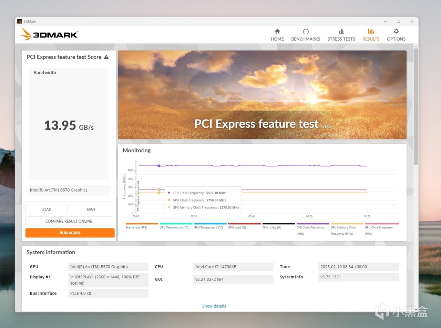Click the LOAD button
This screenshot has height=328, width=441.
(x=47, y=209)
